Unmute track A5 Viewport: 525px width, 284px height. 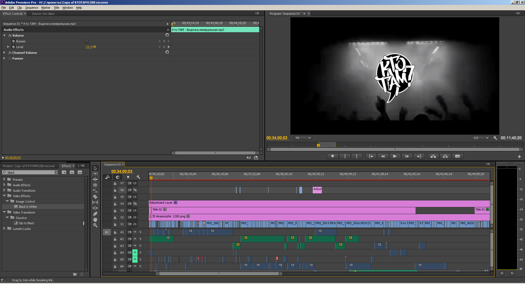tap(135, 260)
